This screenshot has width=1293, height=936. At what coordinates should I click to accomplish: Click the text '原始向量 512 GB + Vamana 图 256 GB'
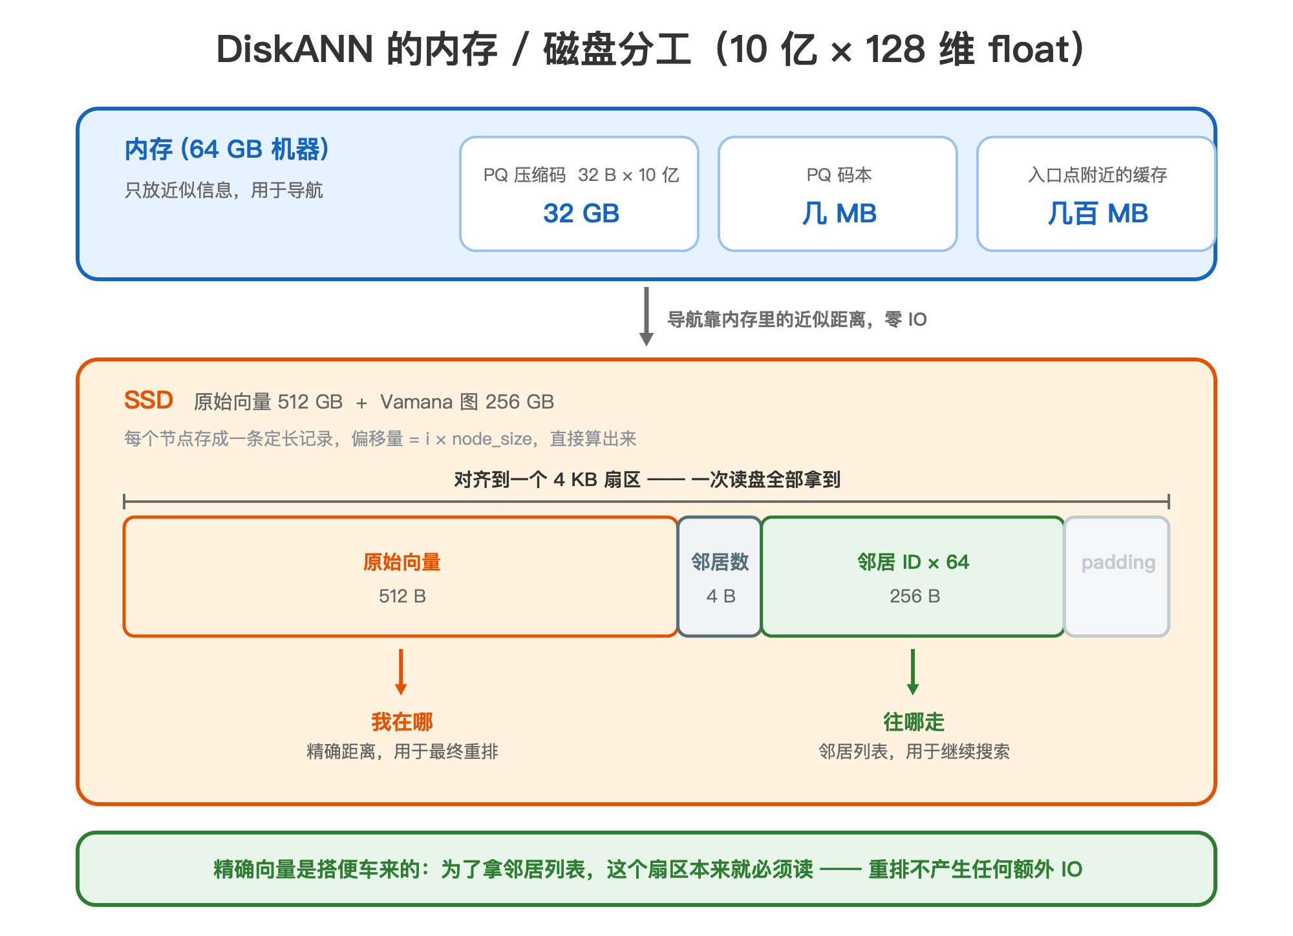374,402
